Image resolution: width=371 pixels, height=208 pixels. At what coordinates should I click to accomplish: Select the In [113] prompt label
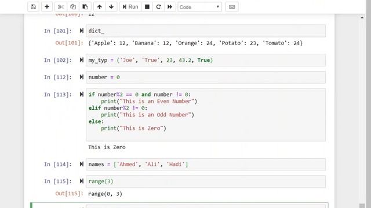58,95
